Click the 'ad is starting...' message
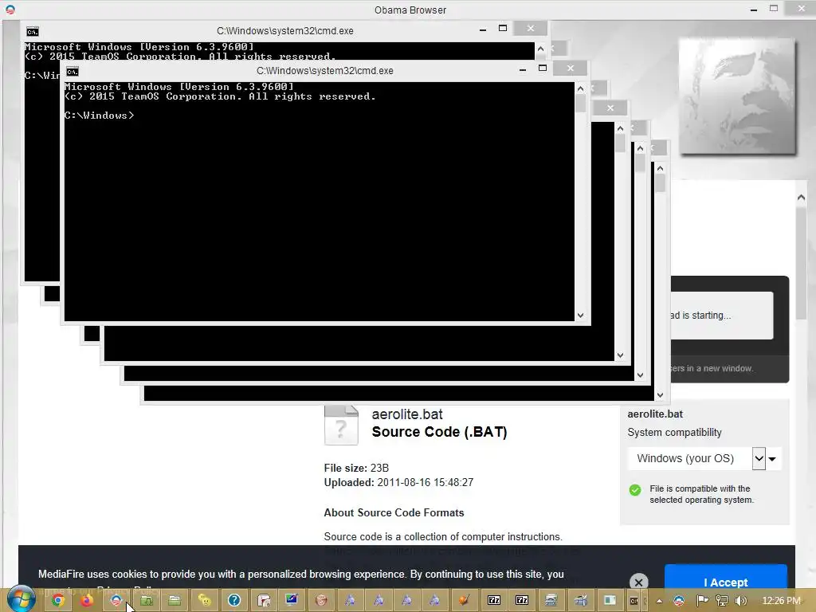Viewport: 816px width, 612px height. pyautogui.click(x=700, y=316)
